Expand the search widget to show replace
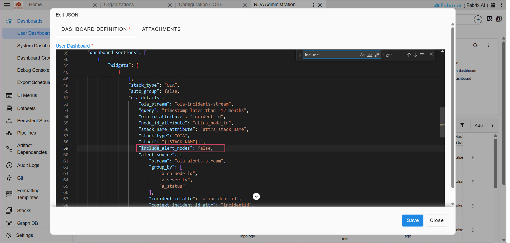Screen dimensions: 510x243 click(299, 55)
